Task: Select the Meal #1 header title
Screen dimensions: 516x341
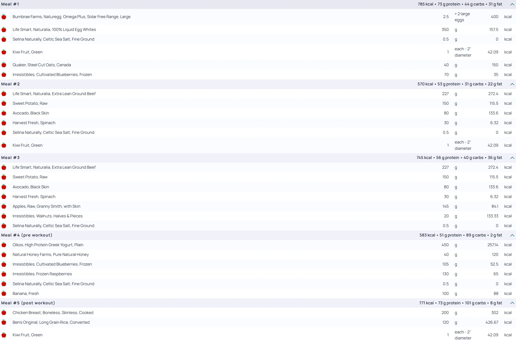Action: [x=10, y=4]
